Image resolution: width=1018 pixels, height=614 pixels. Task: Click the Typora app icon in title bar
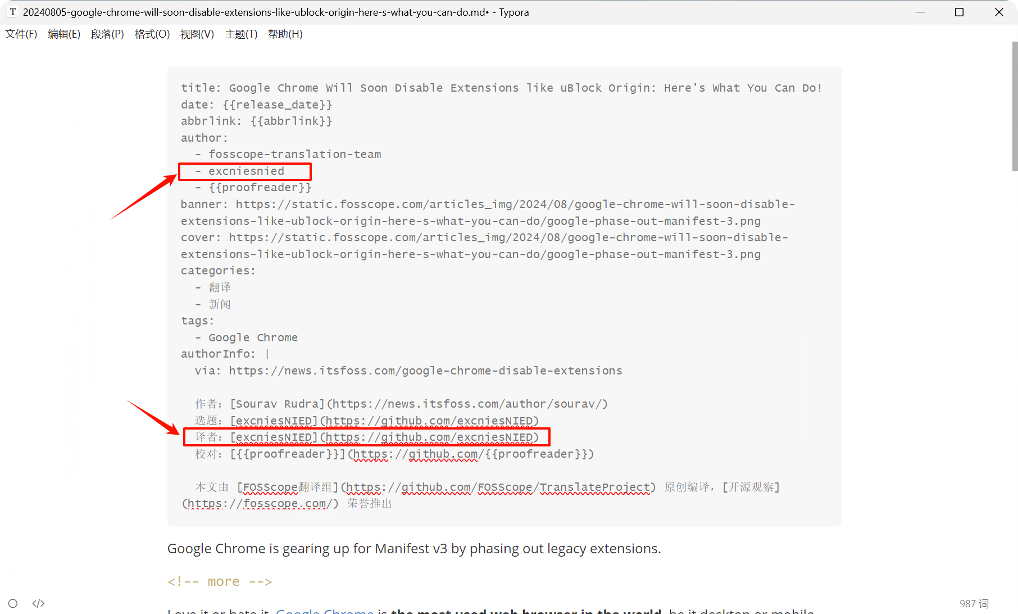(12, 12)
